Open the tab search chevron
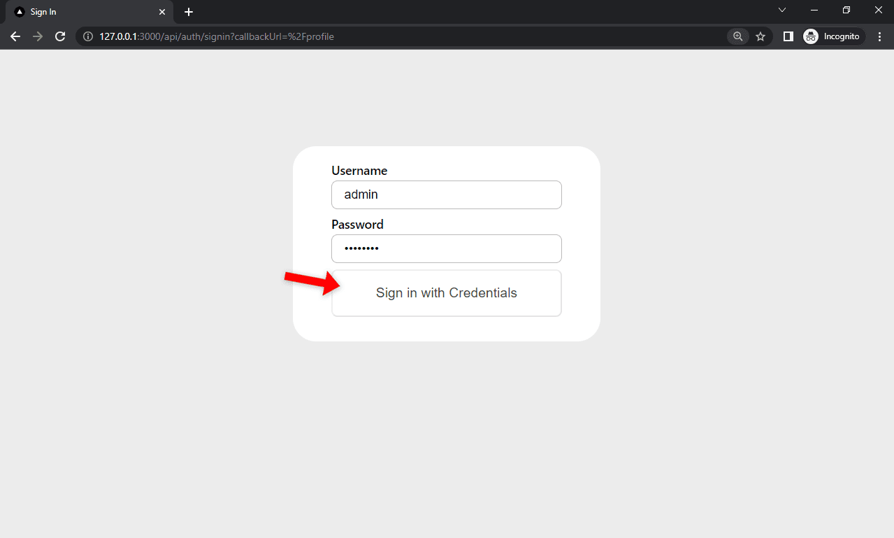 782,10
